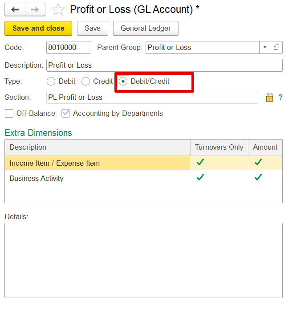Enable the Off-Balance checkbox

click(9, 113)
